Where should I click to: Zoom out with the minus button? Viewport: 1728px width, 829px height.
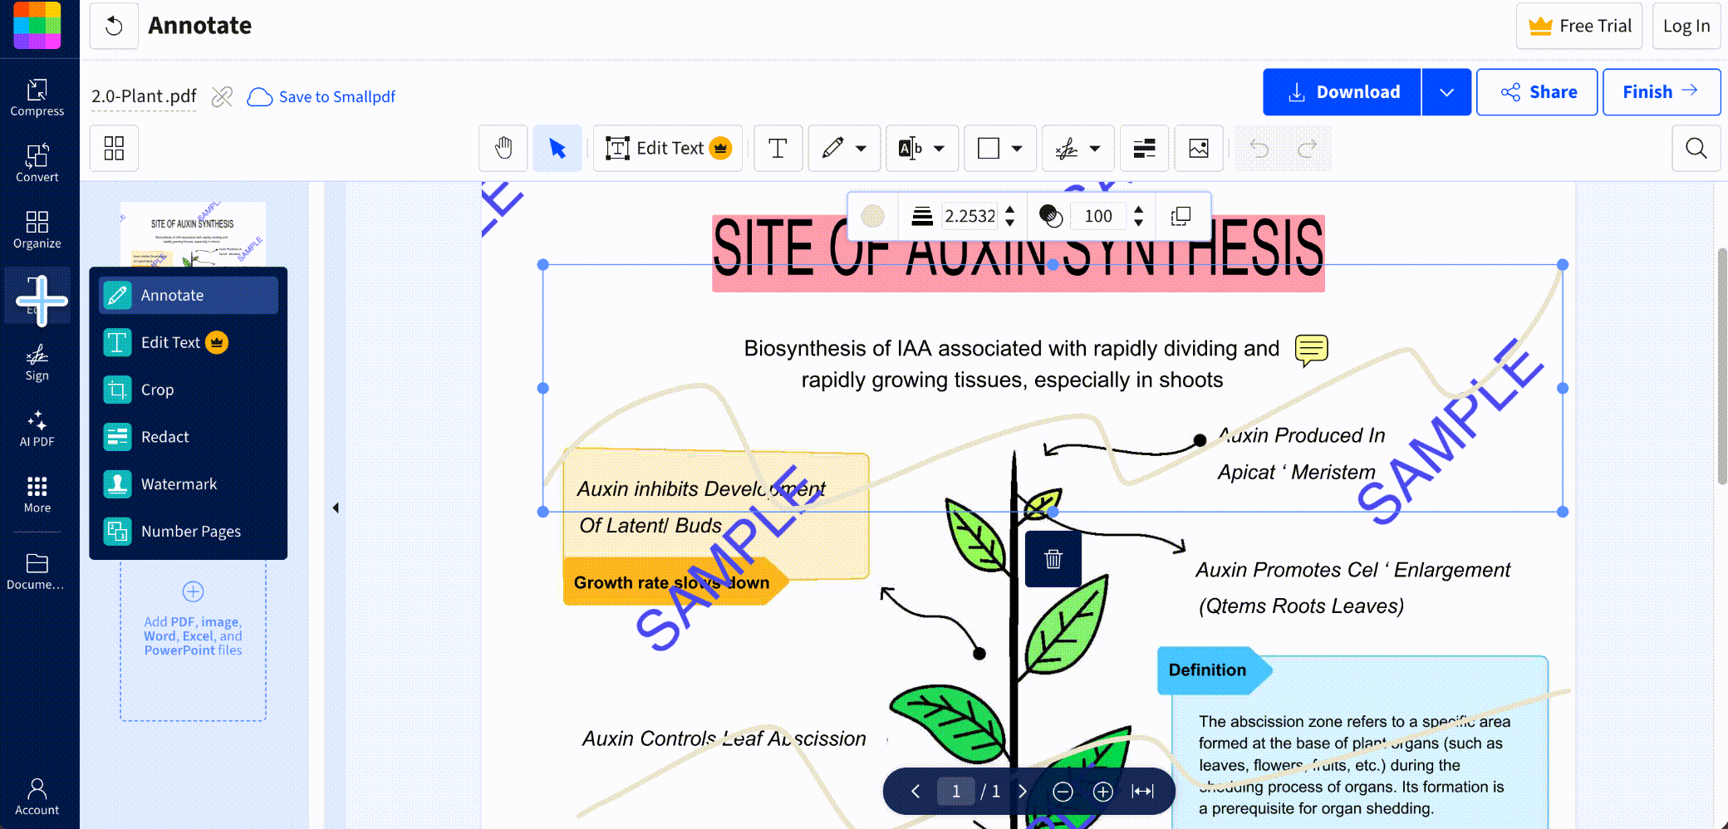(x=1063, y=792)
